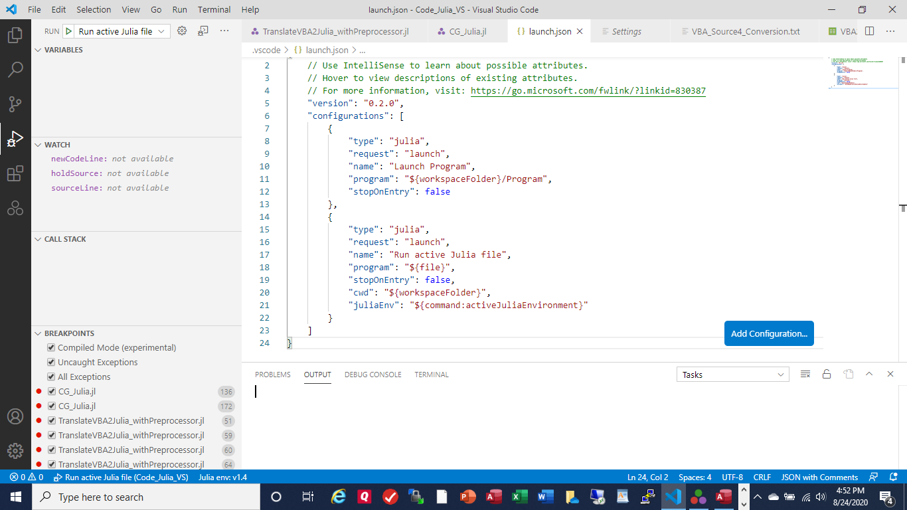The width and height of the screenshot is (907, 510).
Task: Open the Tasks output channel dropdown
Action: pyautogui.click(x=732, y=374)
